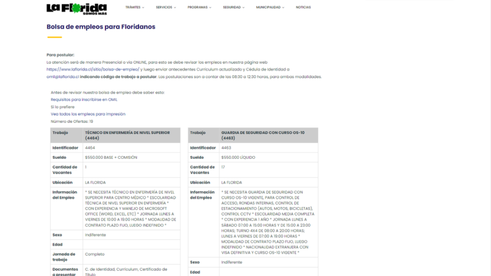Click the nursing table's Cantidad de Vacantes label
The image size is (491, 276).
point(65,170)
